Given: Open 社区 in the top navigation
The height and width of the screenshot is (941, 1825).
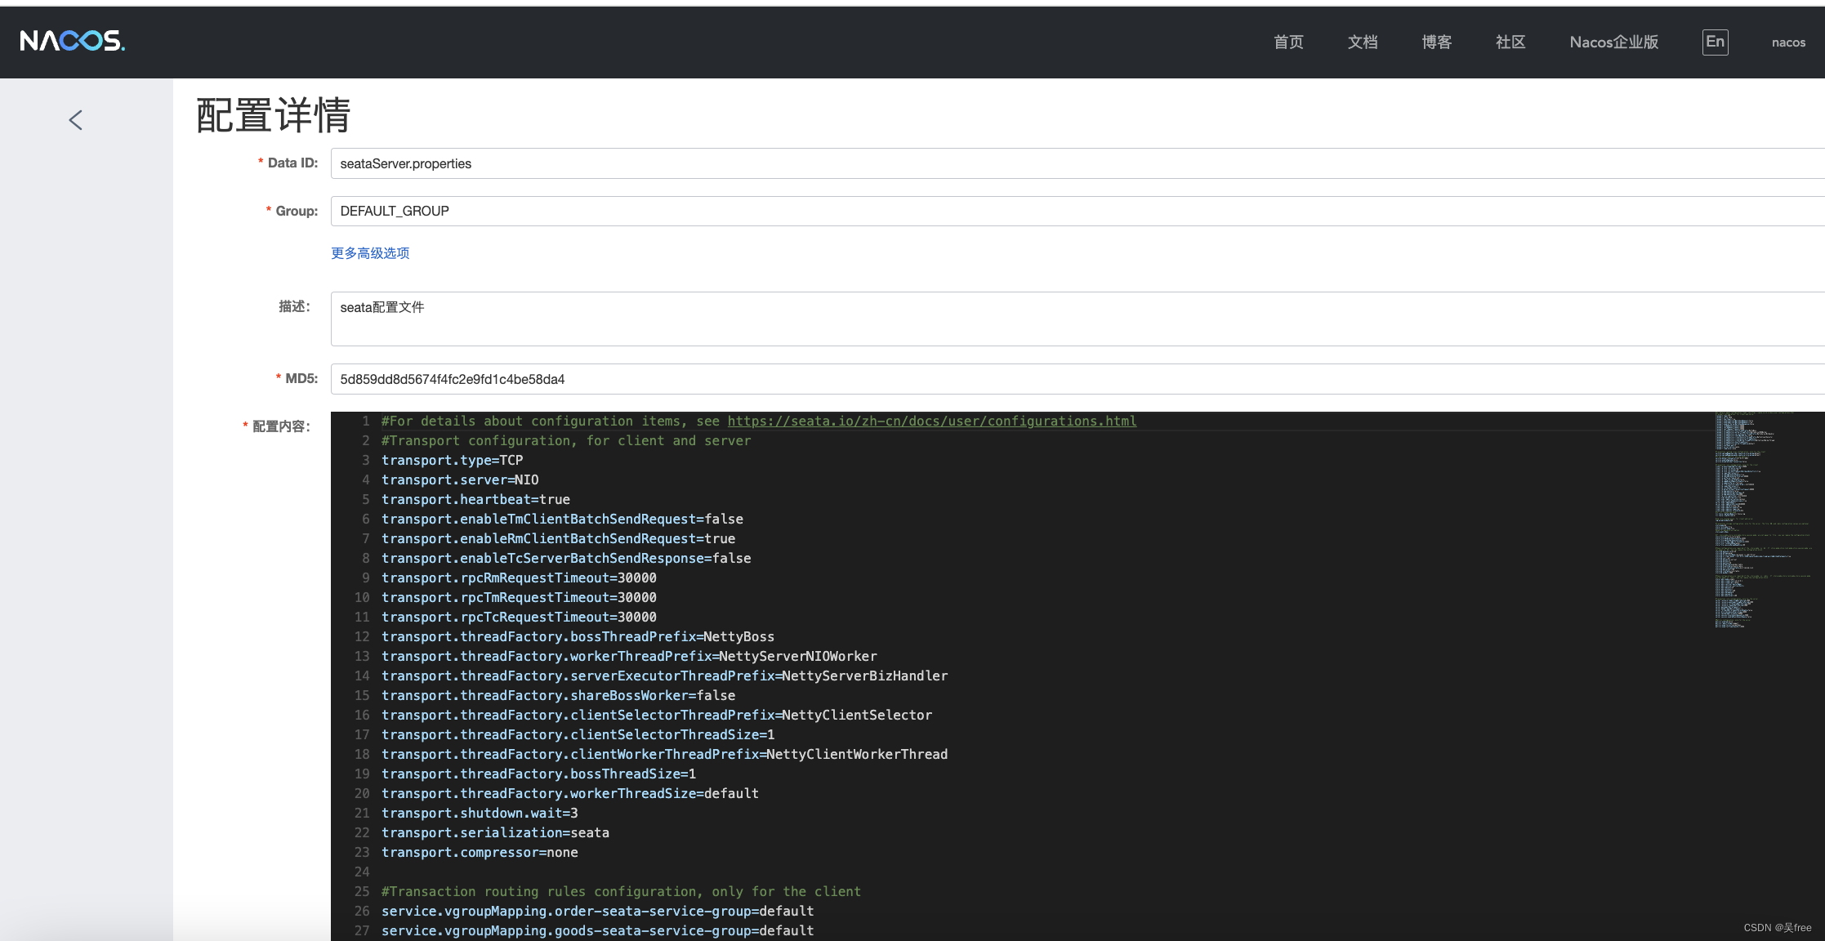Looking at the screenshot, I should coord(1510,42).
